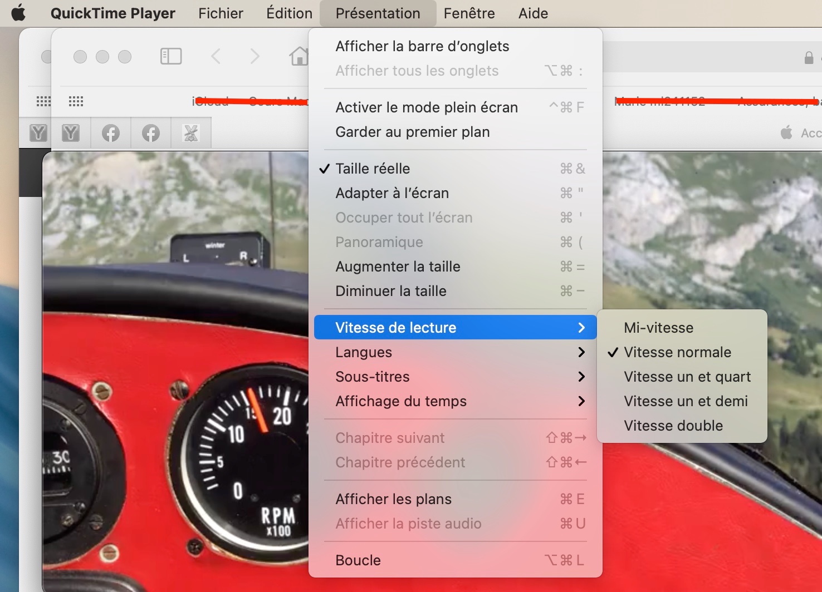Screen dimensions: 822x592
Task: Open the Fichier menu
Action: 221,13
